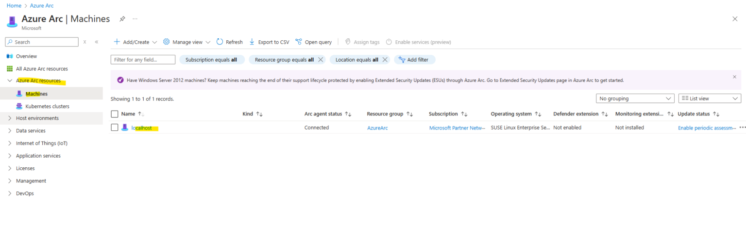Image resolution: width=746 pixels, height=241 pixels.
Task: Remove the Location filter with X
Action: (385, 60)
